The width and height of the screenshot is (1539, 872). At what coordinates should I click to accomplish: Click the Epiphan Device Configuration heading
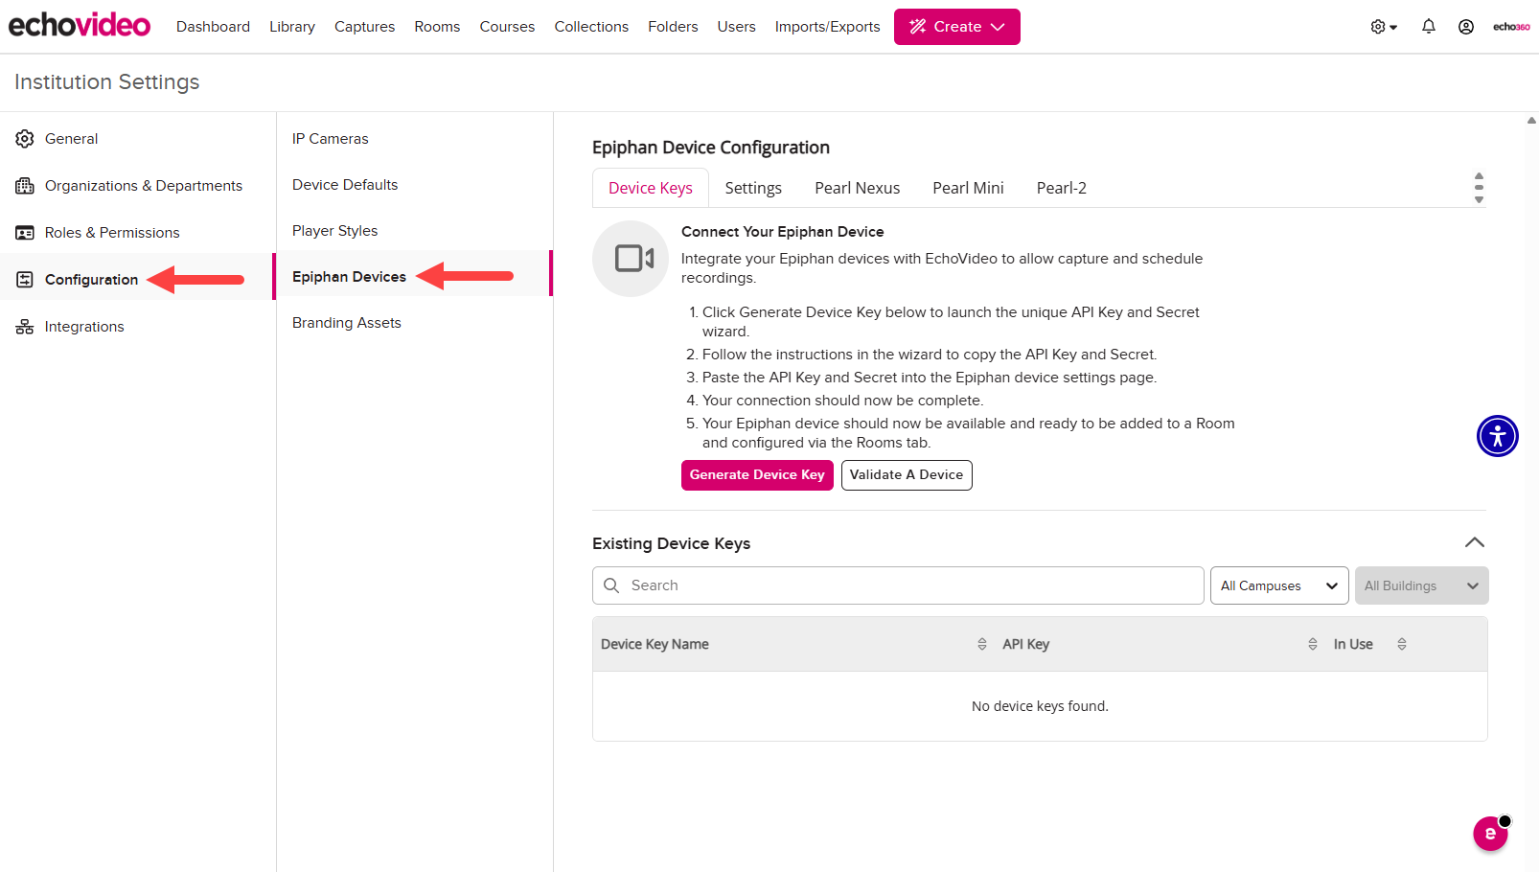[711, 148]
